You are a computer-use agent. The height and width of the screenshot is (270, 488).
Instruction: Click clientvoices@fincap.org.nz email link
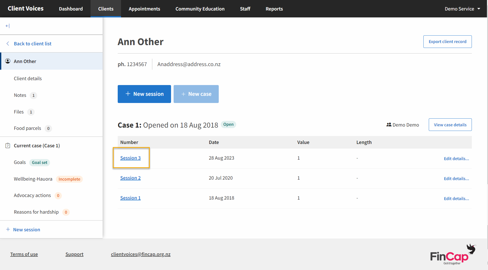141,254
